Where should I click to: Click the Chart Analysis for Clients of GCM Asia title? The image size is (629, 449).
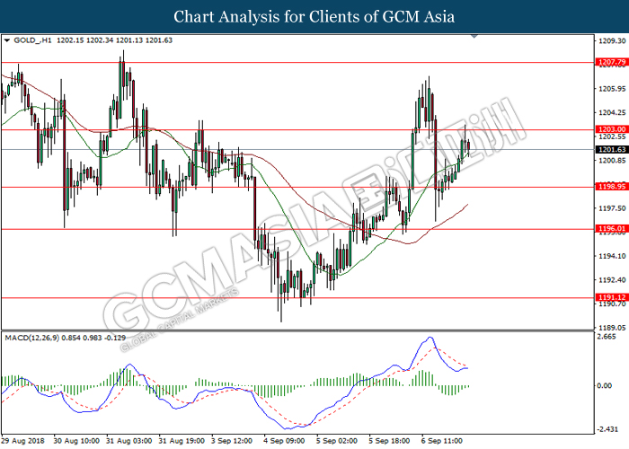pyautogui.click(x=314, y=17)
